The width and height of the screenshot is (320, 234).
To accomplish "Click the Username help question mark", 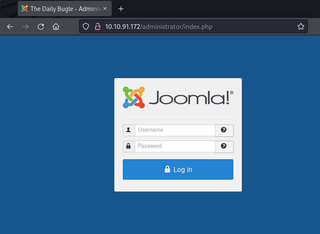I will click(224, 130).
